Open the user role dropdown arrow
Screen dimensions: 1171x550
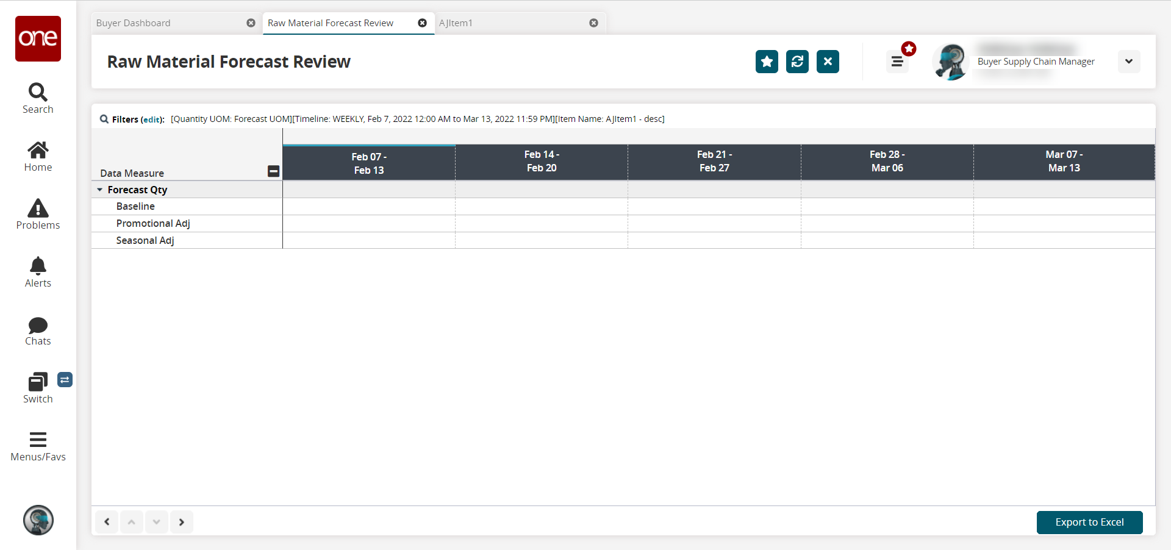pos(1129,62)
